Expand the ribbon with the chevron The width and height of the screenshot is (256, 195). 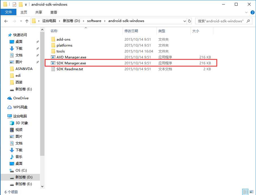tap(246, 12)
